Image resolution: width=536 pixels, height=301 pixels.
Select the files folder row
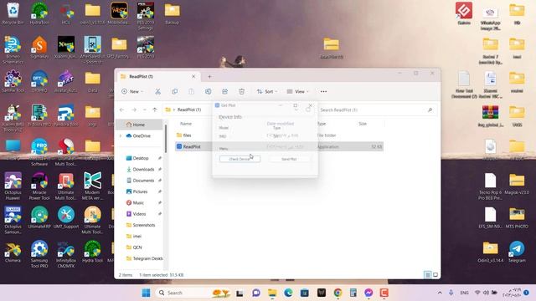pyautogui.click(x=279, y=135)
